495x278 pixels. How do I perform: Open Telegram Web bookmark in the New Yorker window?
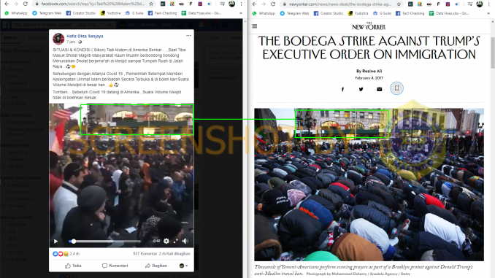pyautogui.click(x=294, y=13)
